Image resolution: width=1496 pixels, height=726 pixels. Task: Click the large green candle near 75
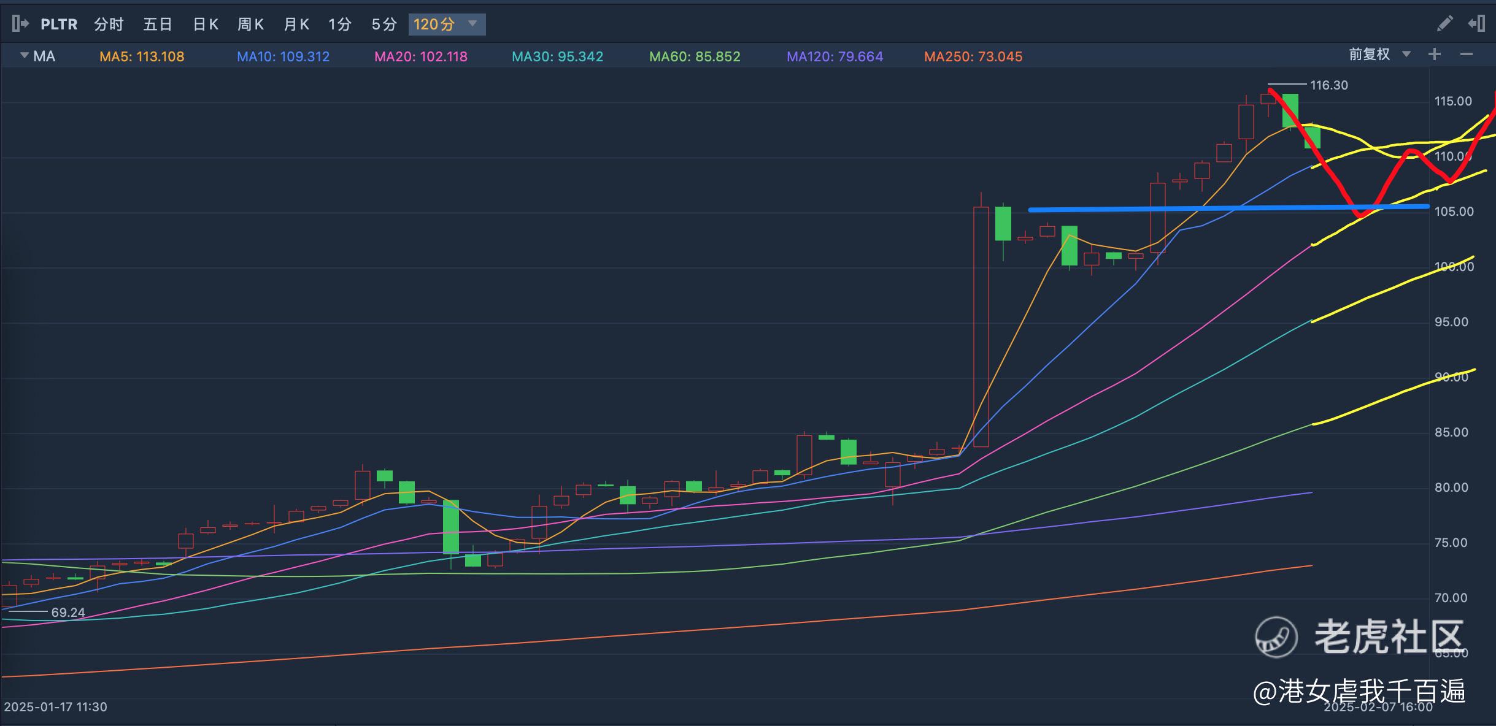(451, 527)
